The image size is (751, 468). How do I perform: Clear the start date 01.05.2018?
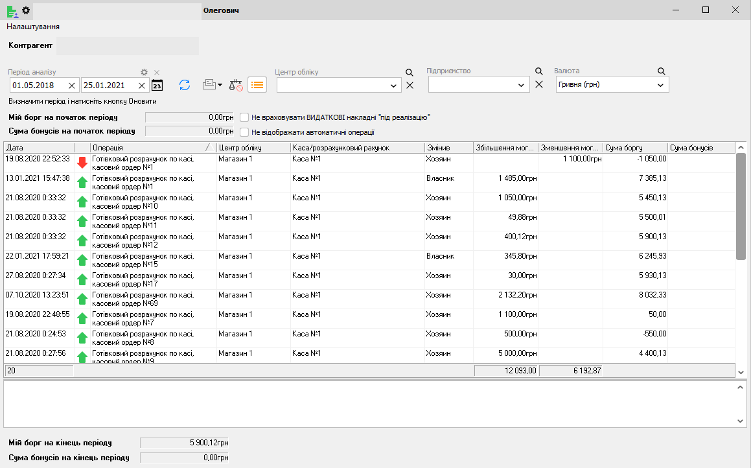pyautogui.click(x=72, y=86)
